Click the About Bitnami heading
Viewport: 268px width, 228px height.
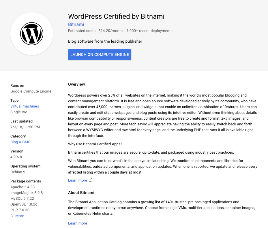tap(81, 193)
